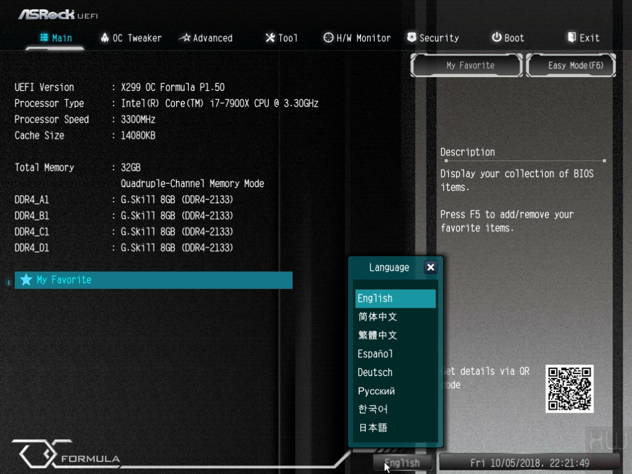This screenshot has width=632, height=474.
Task: Click the H/W Monitor circle icon
Action: pyautogui.click(x=329, y=37)
